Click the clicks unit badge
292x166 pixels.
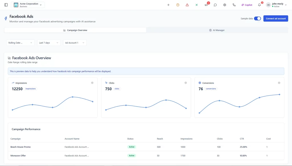(117, 89)
